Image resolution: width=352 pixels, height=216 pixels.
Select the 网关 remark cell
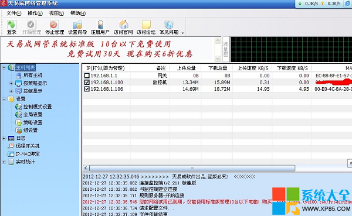[162, 76]
